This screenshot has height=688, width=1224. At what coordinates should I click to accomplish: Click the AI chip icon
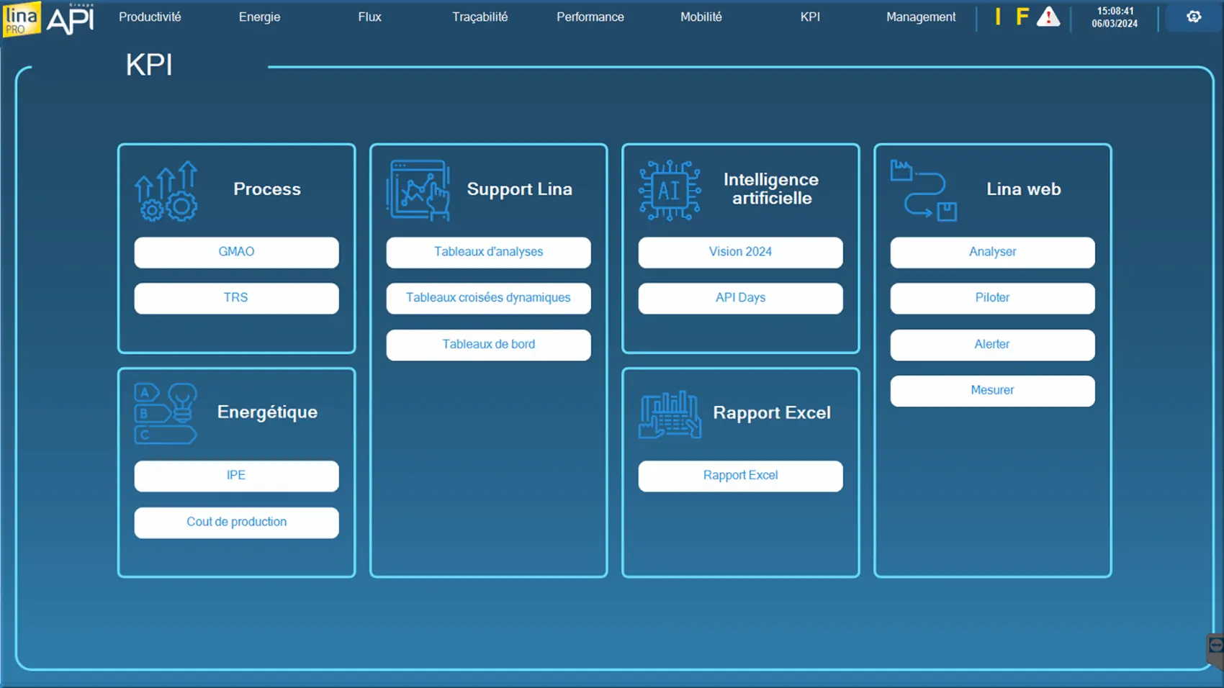(670, 191)
